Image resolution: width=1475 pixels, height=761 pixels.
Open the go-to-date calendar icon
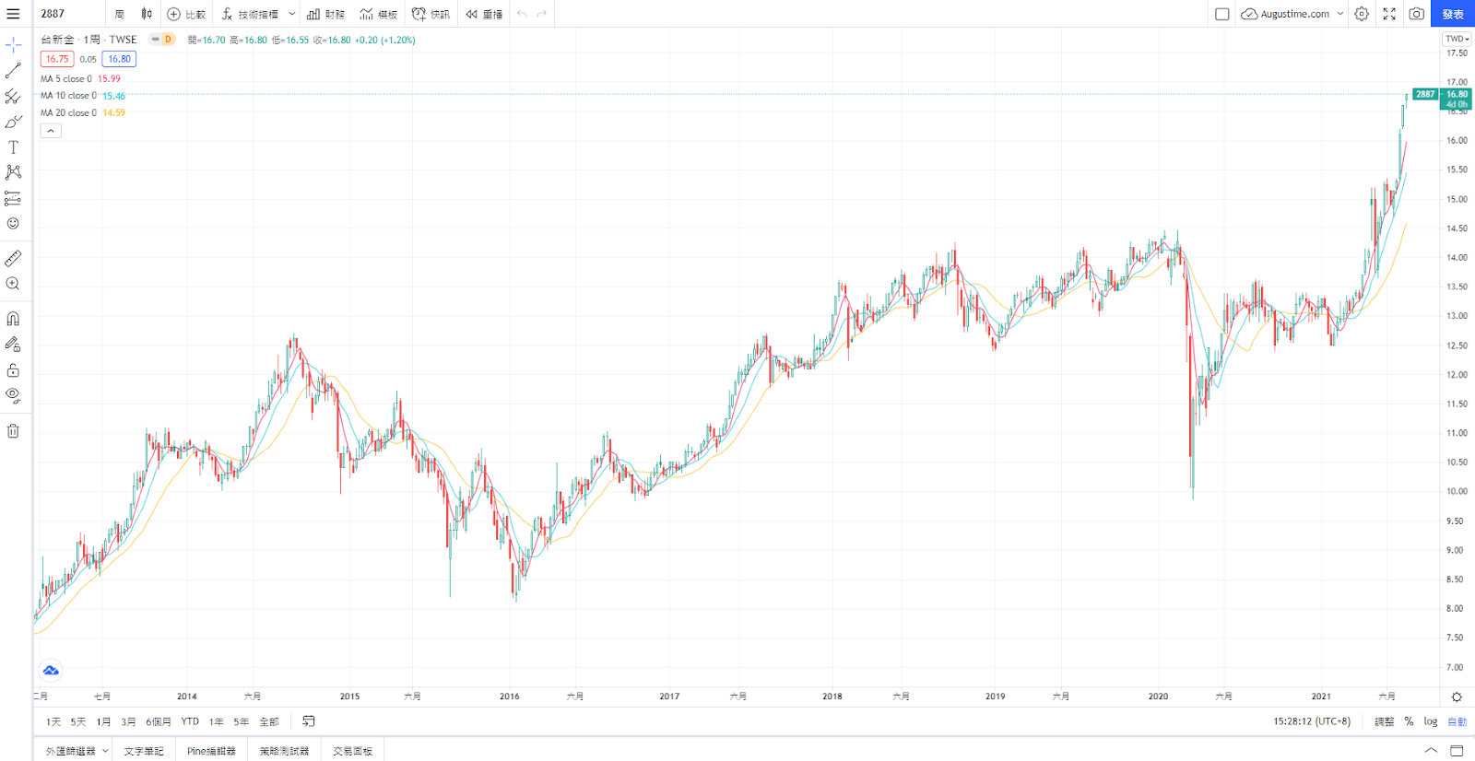(x=309, y=721)
